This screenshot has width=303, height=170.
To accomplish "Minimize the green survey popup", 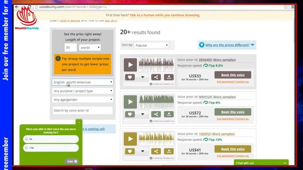I will pyautogui.click(x=79, y=122).
